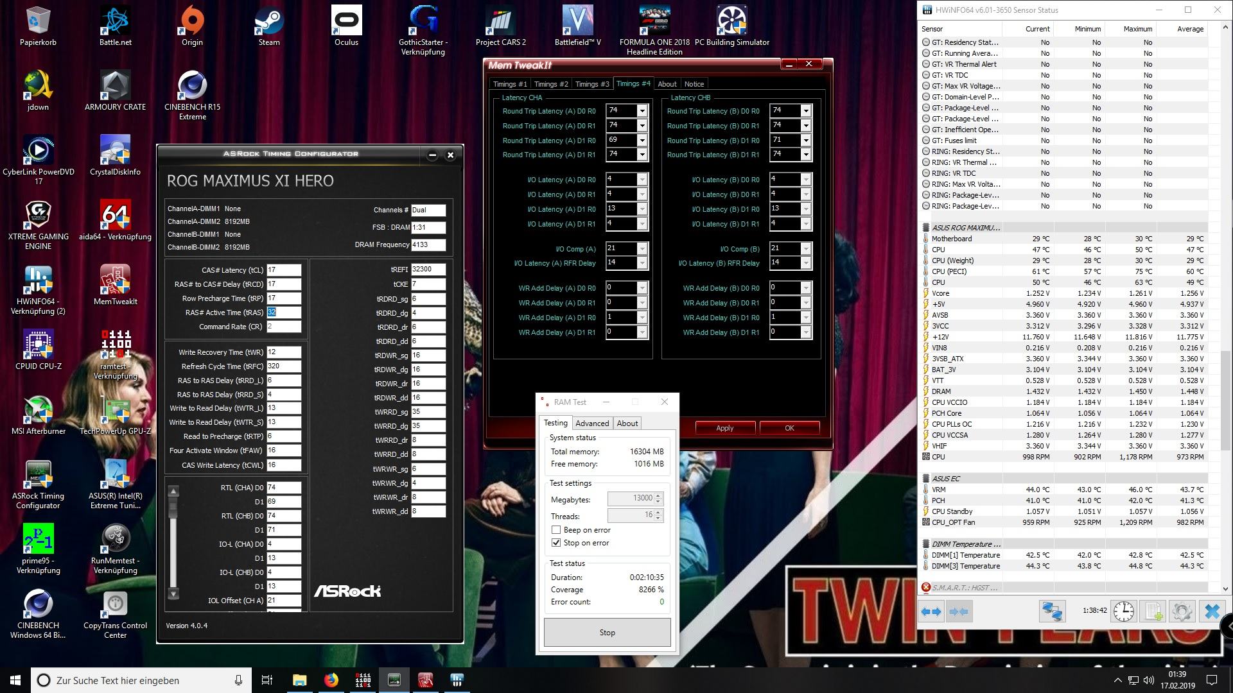This screenshot has height=693, width=1233.
Task: Click tRAS value field in ASRock Configurator
Action: pyautogui.click(x=284, y=312)
